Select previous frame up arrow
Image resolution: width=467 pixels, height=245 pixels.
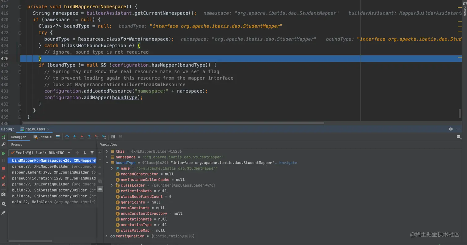77,153
